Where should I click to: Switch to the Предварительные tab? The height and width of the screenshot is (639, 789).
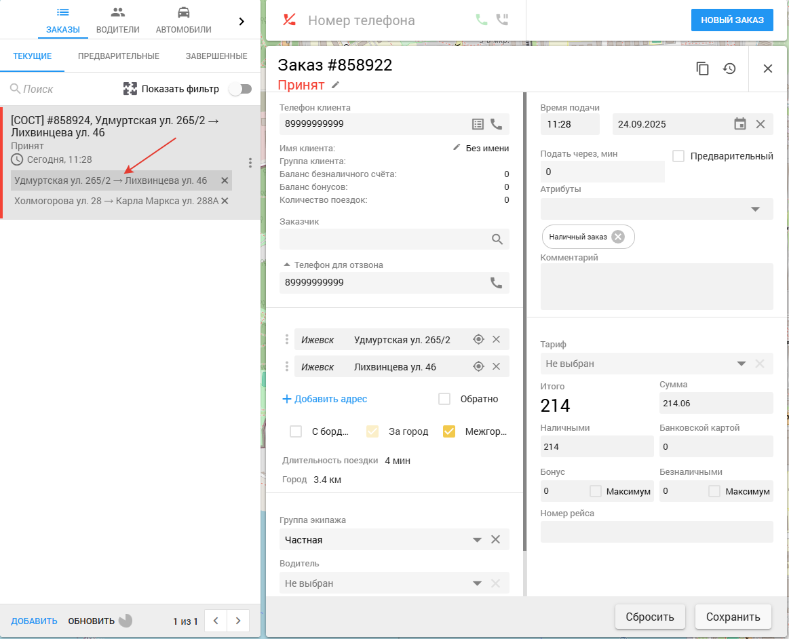click(119, 56)
